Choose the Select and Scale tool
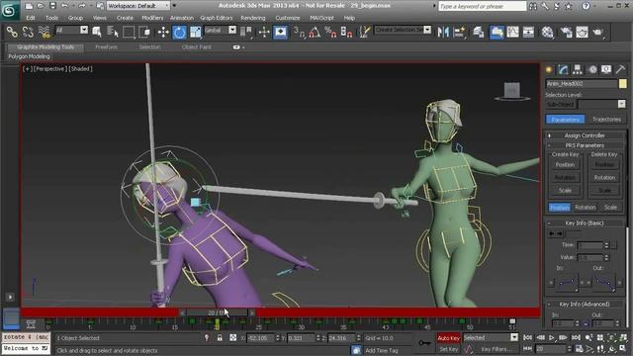Viewport: 633px width, 356px height. (196, 32)
